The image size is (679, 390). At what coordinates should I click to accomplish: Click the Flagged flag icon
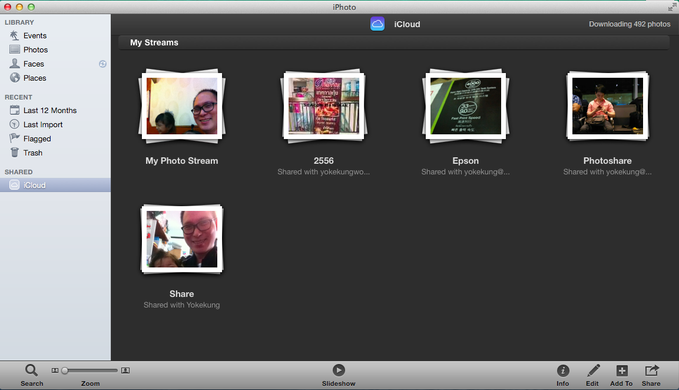(x=15, y=138)
